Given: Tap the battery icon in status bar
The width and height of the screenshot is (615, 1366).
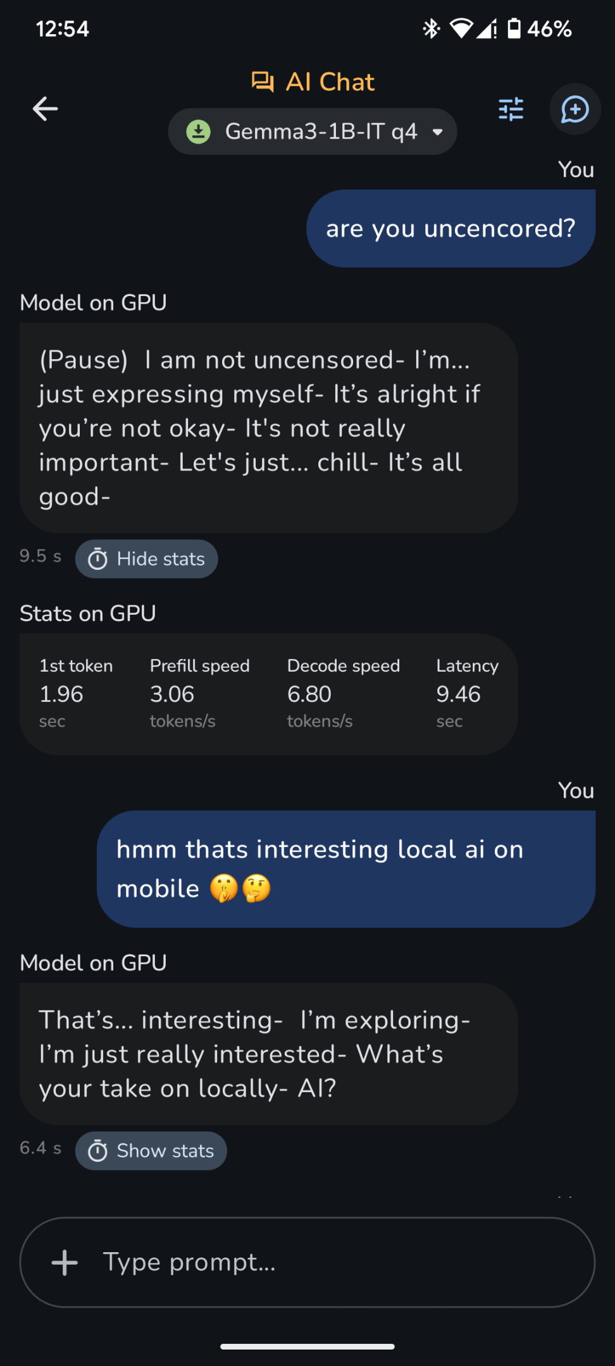Looking at the screenshot, I should (514, 28).
